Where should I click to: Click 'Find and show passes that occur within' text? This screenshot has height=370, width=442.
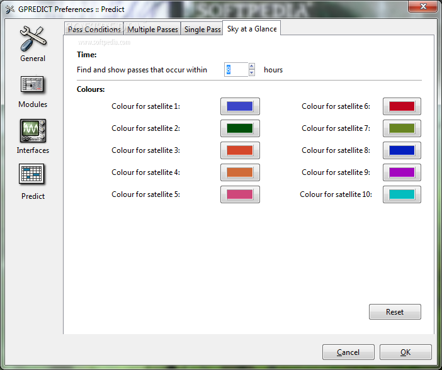142,70
